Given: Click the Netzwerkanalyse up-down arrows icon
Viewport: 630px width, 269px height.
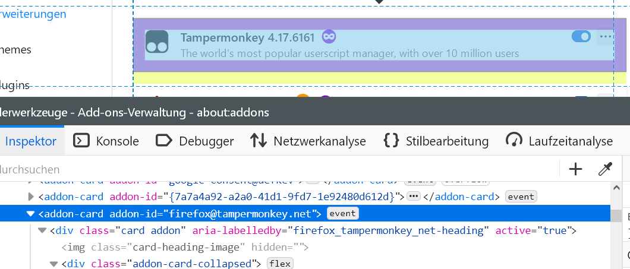Looking at the screenshot, I should click(x=258, y=141).
